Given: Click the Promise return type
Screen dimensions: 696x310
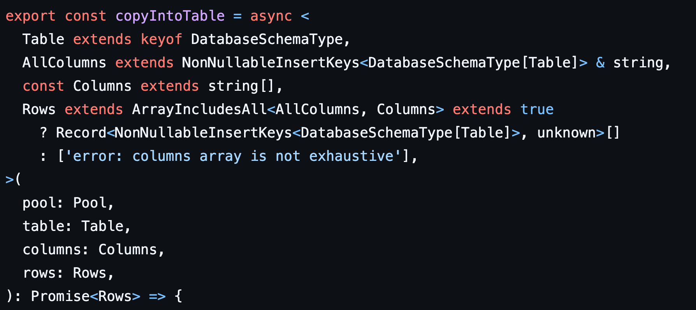Looking at the screenshot, I should 60,296.
